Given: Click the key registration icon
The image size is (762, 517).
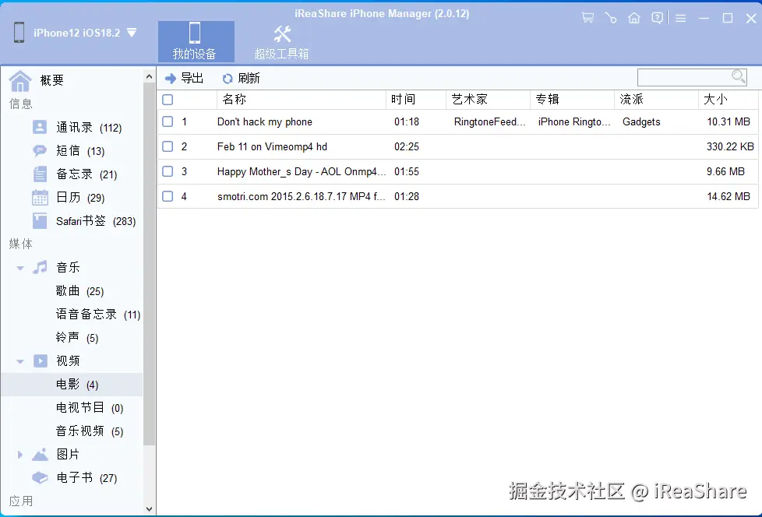Looking at the screenshot, I should pos(611,18).
